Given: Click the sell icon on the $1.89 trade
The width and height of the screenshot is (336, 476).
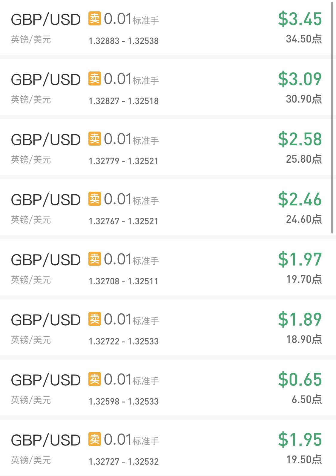Looking at the screenshot, I should click(94, 319).
